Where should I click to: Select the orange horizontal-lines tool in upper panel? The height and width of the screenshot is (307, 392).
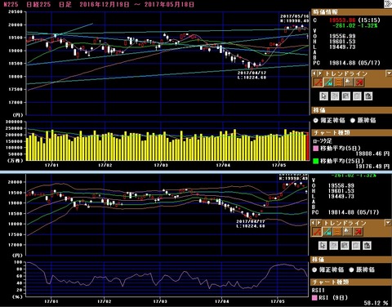pyautogui.click(x=338, y=82)
